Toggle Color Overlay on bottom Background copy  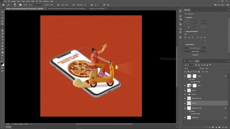192,114
